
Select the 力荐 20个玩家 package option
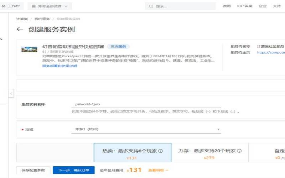tap(209, 154)
